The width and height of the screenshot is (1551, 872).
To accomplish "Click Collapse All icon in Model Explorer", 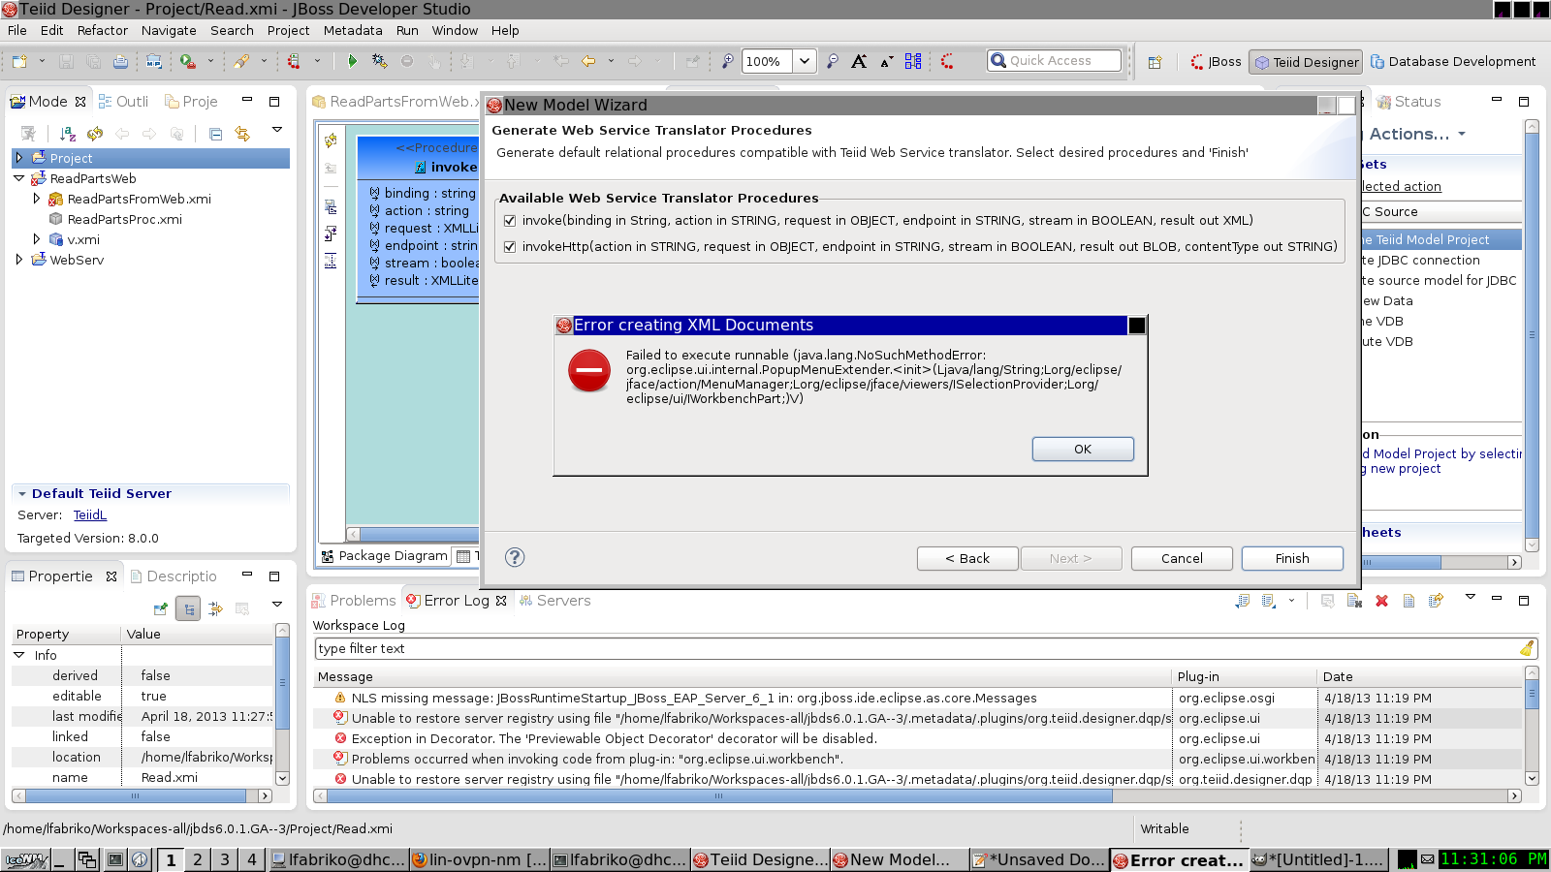I will [215, 134].
